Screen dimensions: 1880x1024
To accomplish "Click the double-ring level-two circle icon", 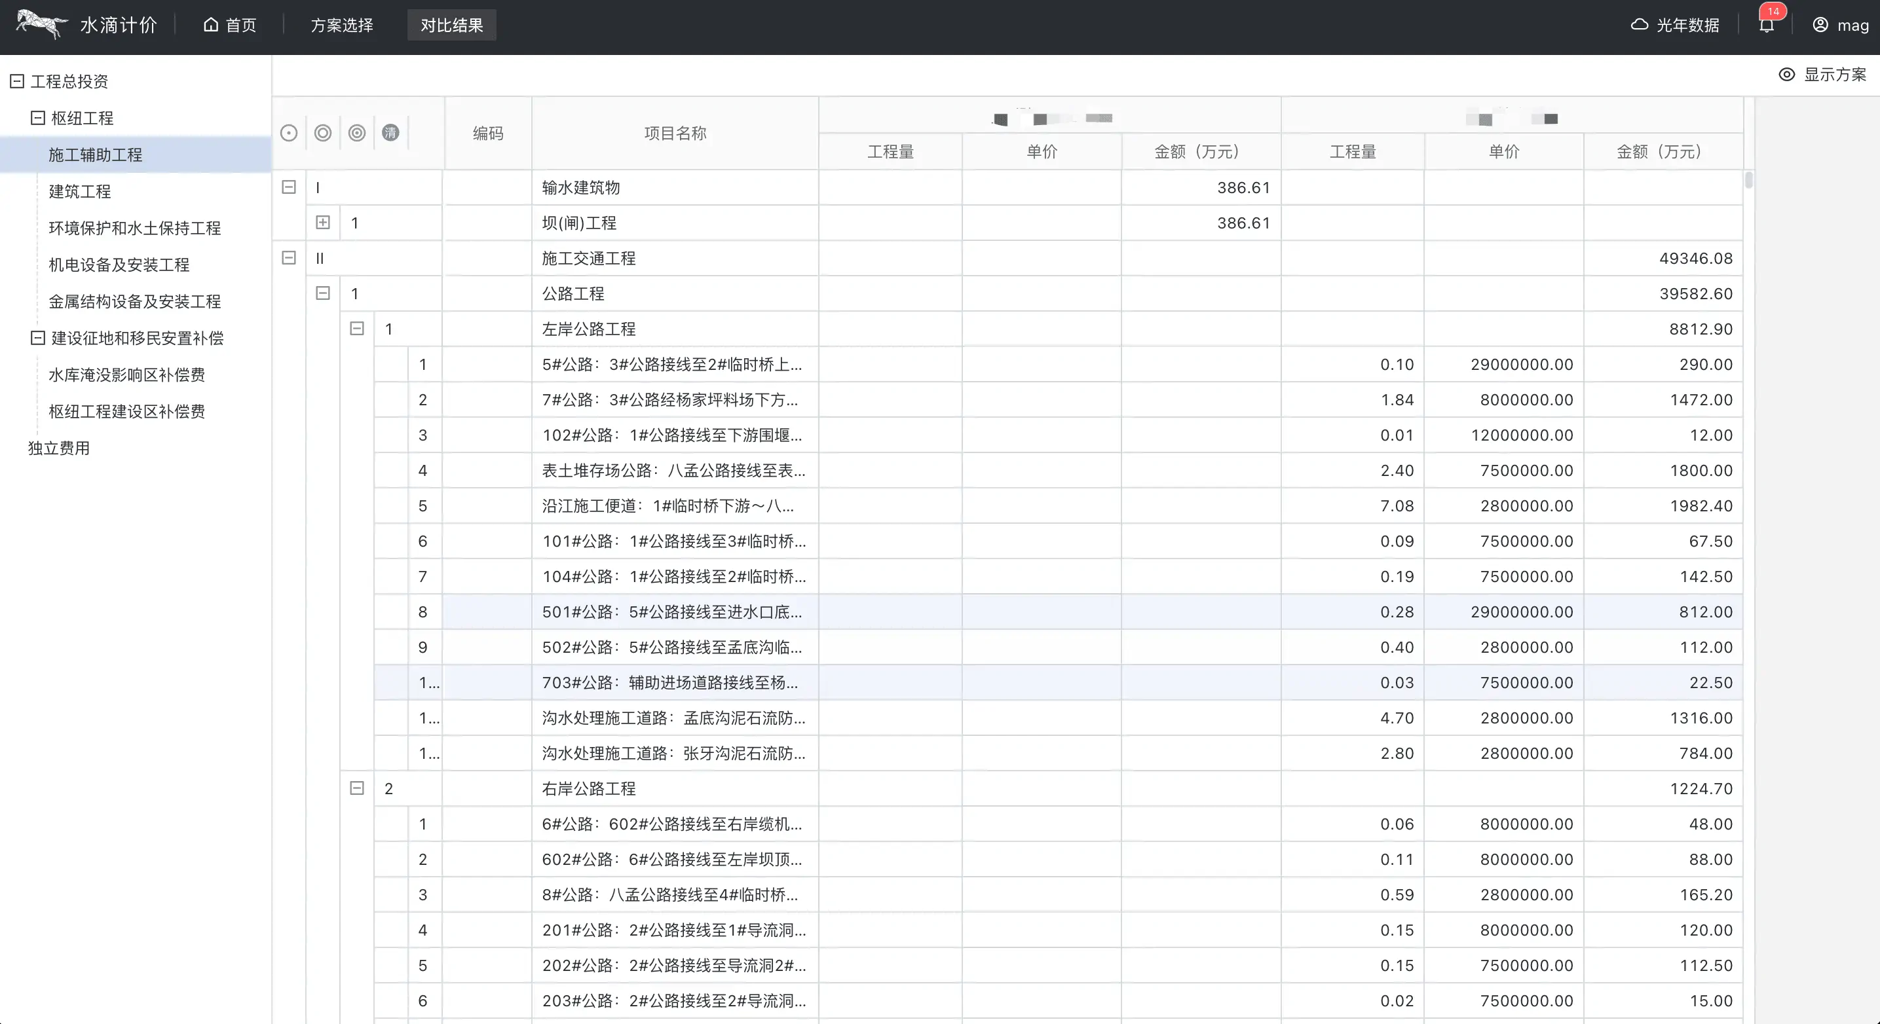I will (x=322, y=133).
